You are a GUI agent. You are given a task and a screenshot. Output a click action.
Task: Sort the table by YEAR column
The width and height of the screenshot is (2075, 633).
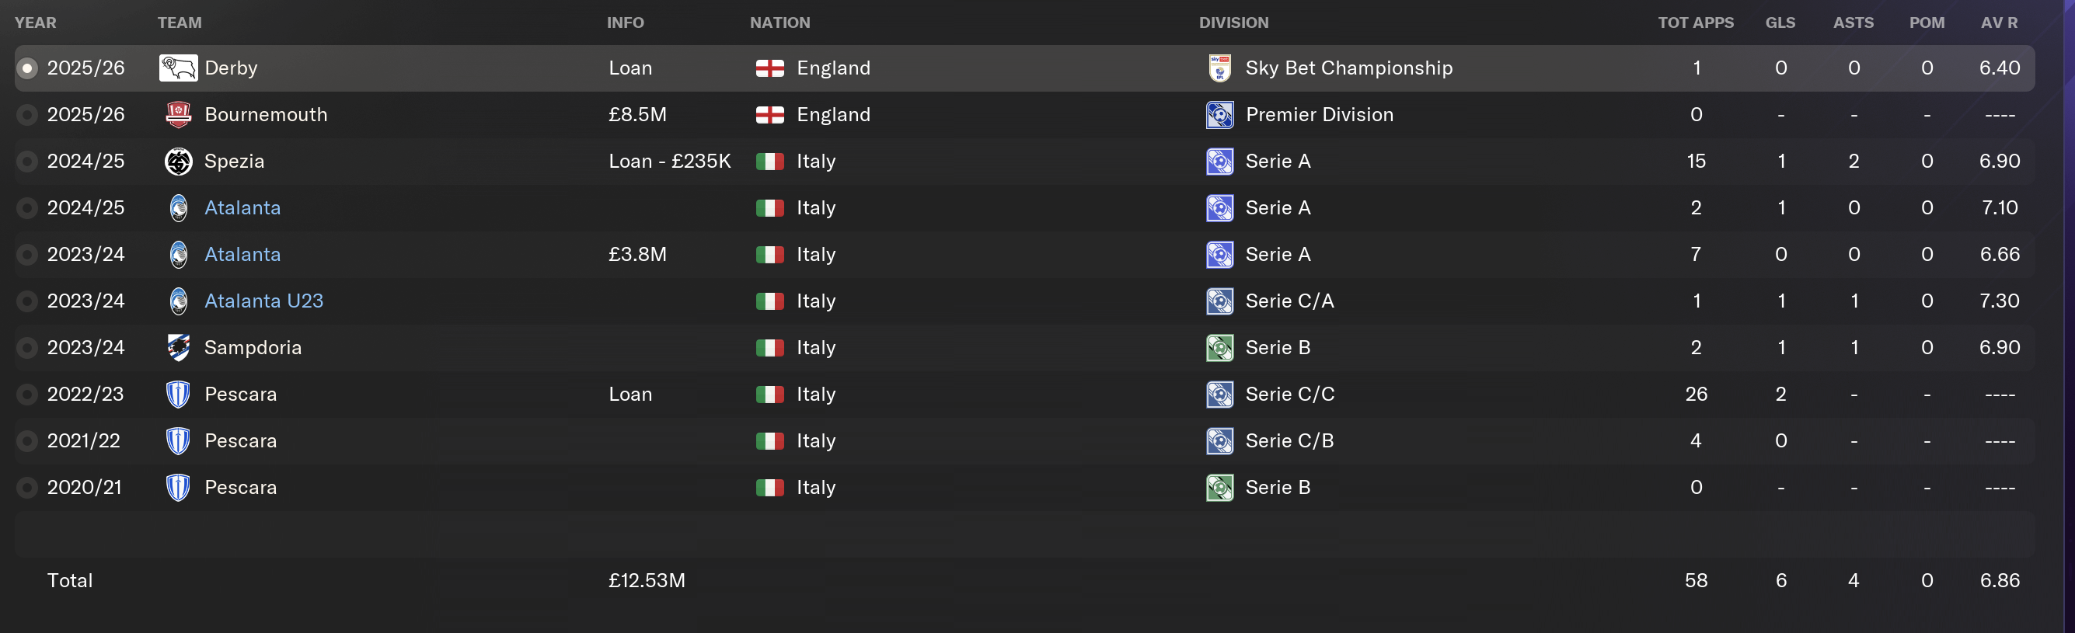36,23
